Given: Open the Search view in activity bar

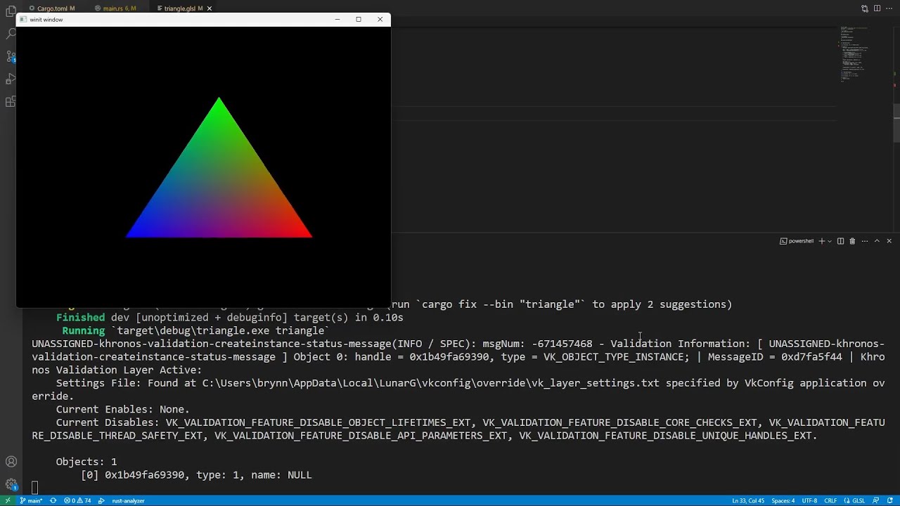Looking at the screenshot, I should point(11,34).
